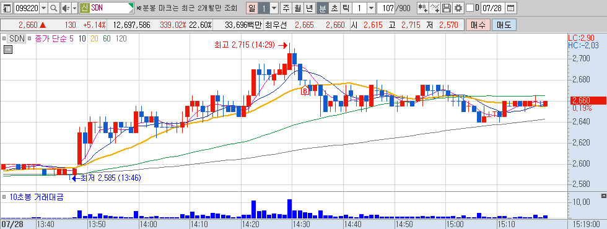Open stock code 099220 dropdown arrow
The width and height of the screenshot is (607, 229).
pos(43,7)
